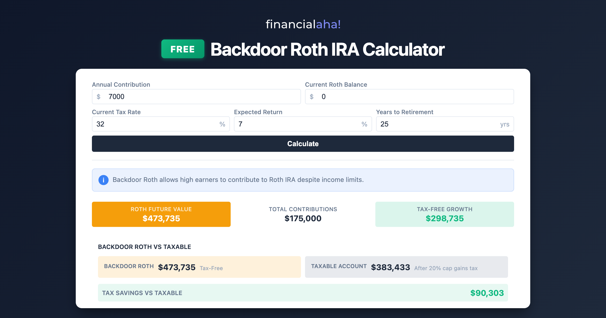The image size is (606, 318).
Task: Click the blue info icon in the notice banner
Action: (103, 180)
